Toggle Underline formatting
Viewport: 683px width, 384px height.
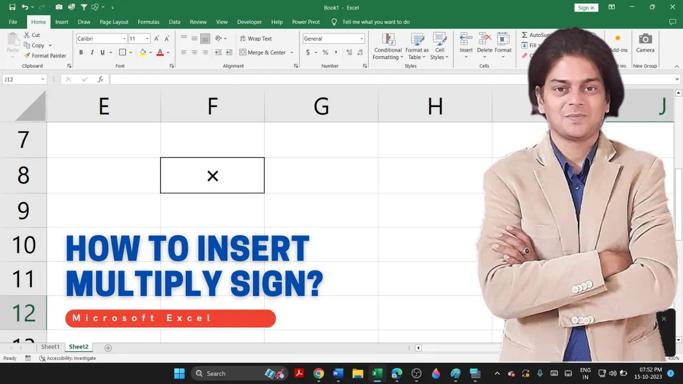tap(102, 52)
